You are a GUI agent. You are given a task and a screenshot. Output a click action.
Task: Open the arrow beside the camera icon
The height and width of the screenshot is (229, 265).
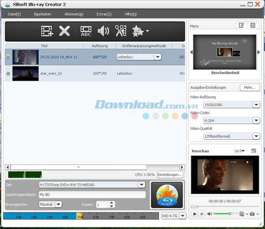point(257,214)
